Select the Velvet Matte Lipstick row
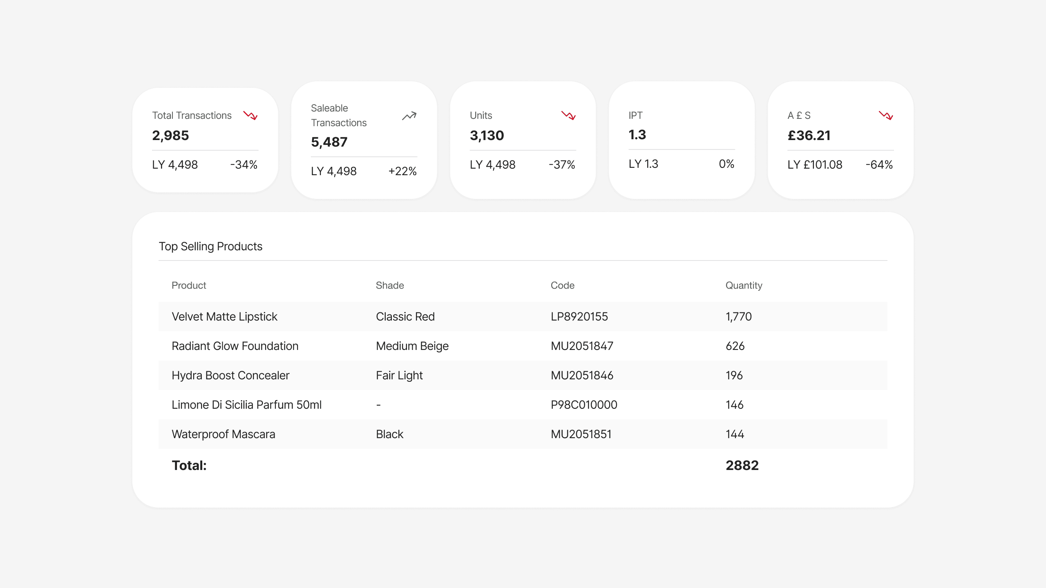Viewport: 1046px width, 588px height. pyautogui.click(x=224, y=316)
